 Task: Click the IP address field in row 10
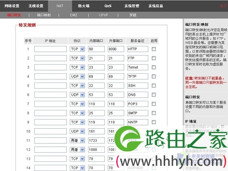[50, 131]
